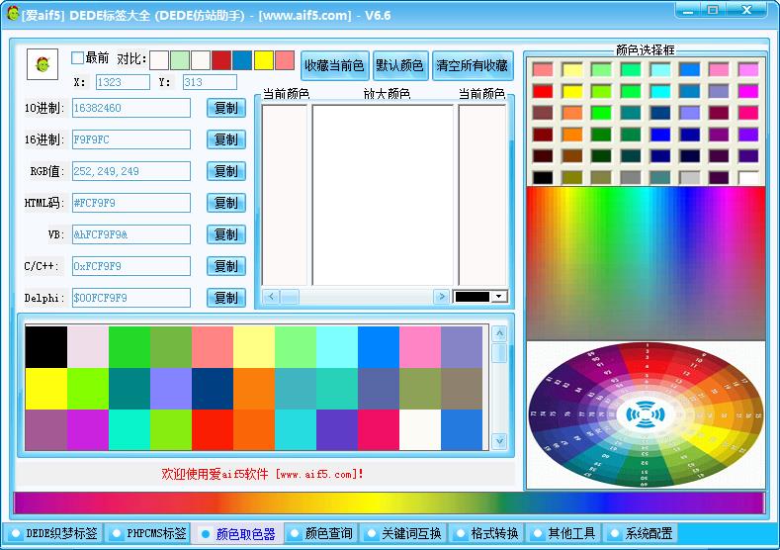Image resolution: width=780 pixels, height=550 pixels.
Task: Copy the VB color code
Action: 226,234
